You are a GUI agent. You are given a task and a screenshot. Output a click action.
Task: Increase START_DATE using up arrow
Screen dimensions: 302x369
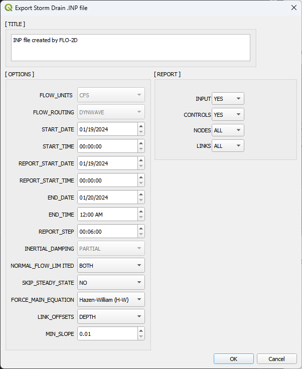coord(141,126)
